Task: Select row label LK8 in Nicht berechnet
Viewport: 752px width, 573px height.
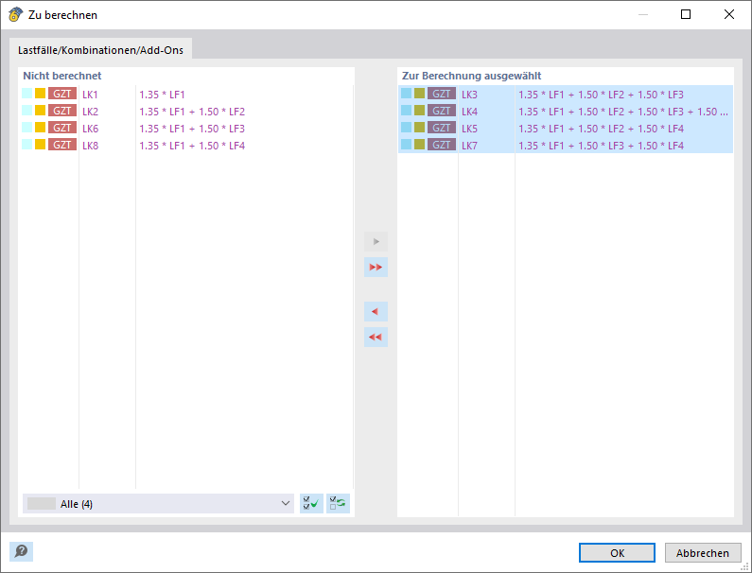Action: (x=90, y=146)
